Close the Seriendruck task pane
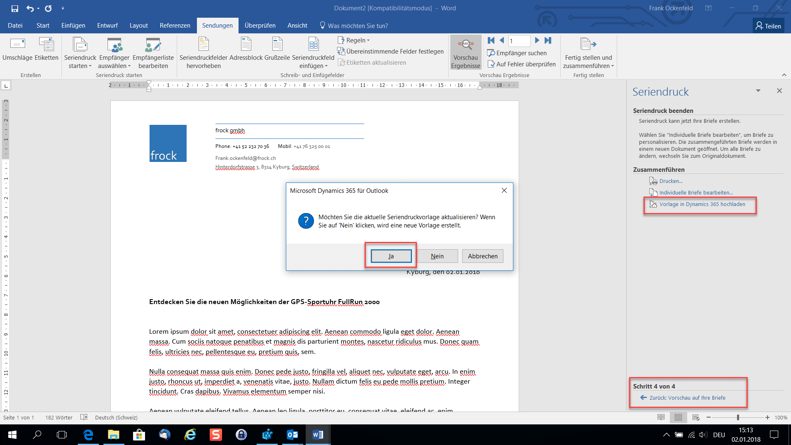This screenshot has width=791, height=445. [779, 91]
